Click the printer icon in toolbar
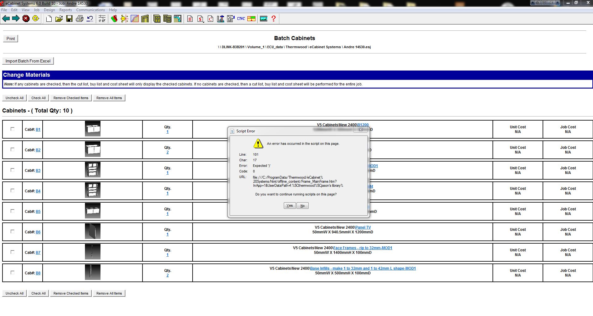The width and height of the screenshot is (593, 316). coord(79,19)
